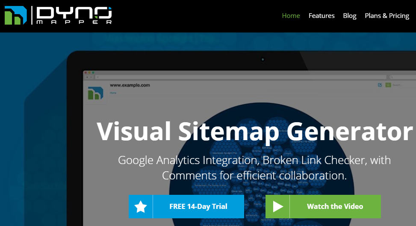Start the FREE 14-Day Trial

click(186, 207)
